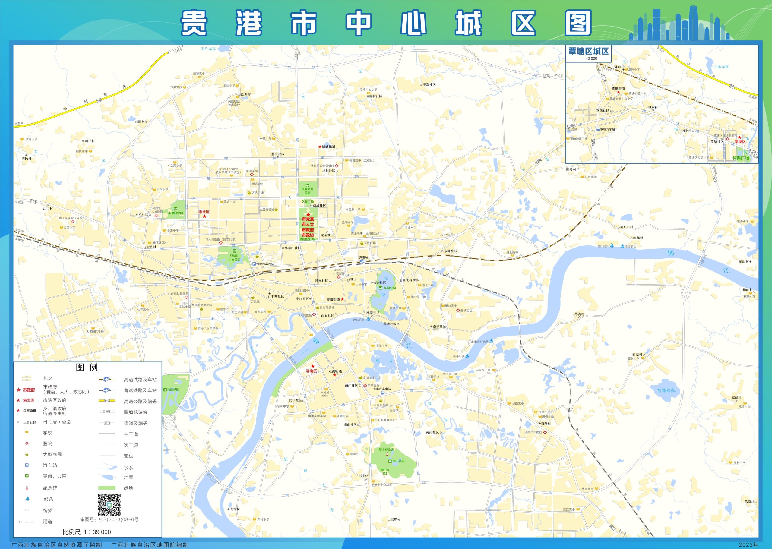Screen dimensions: 772x549
Task: Click the inset scale text 1:40 000
Action: pyautogui.click(x=588, y=58)
